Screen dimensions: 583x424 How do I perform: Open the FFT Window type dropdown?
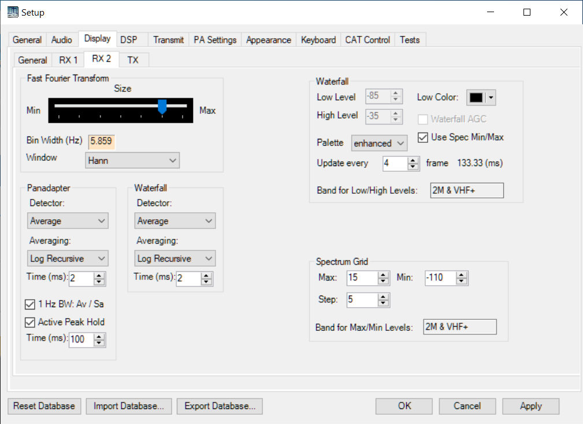pyautogui.click(x=132, y=160)
